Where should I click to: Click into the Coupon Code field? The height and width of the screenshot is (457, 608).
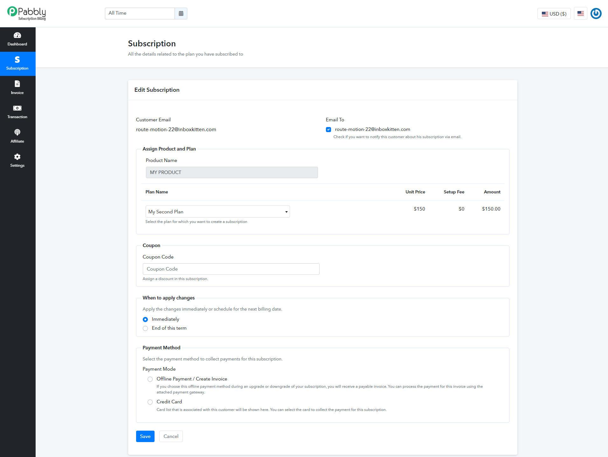231,269
